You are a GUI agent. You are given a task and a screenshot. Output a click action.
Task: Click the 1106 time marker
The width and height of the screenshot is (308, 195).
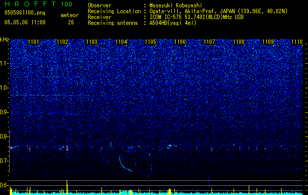pyautogui.click(x=180, y=41)
